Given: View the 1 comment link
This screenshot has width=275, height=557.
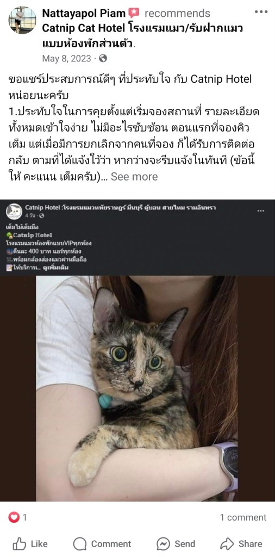Looking at the screenshot, I should pyautogui.click(x=243, y=517).
